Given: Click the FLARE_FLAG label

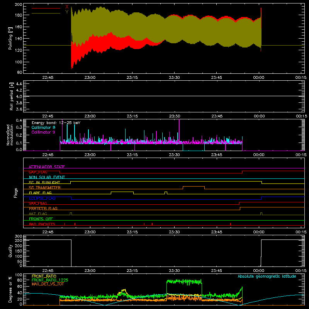Looking at the screenshot, I should 40,193.
